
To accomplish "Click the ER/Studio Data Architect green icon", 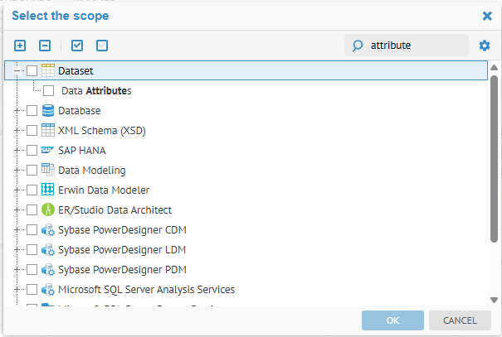I will tap(48, 210).
